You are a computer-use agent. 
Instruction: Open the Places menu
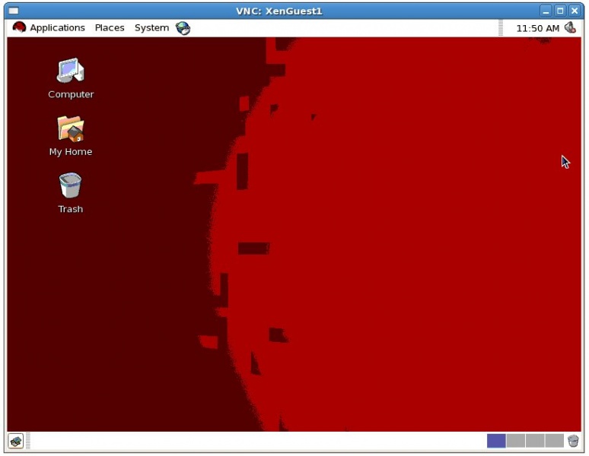click(110, 28)
